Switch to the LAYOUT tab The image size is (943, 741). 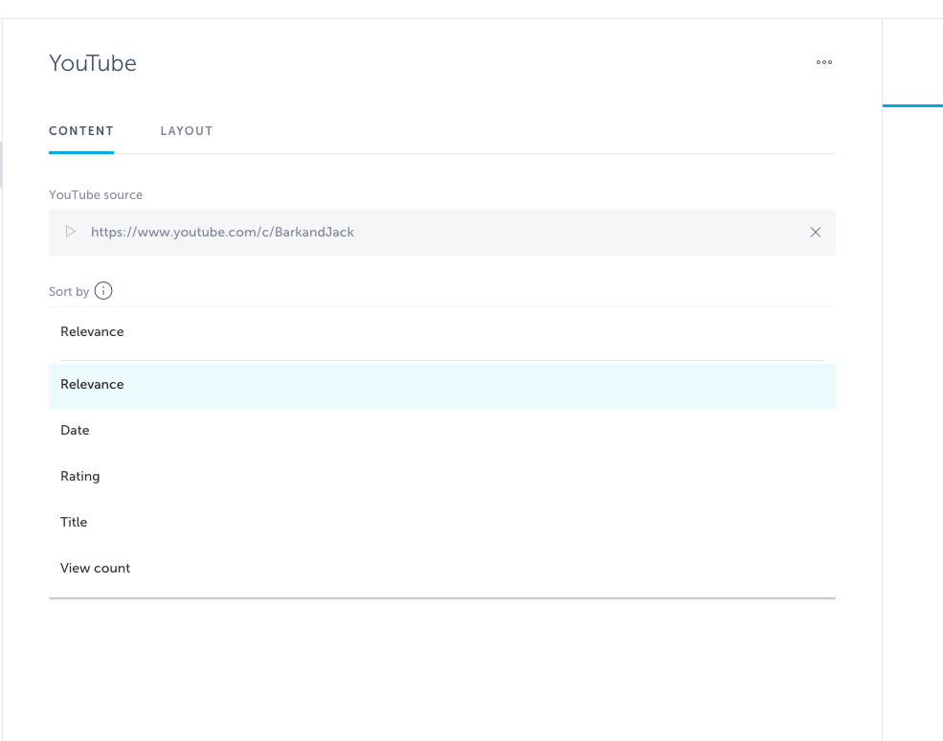(x=186, y=131)
